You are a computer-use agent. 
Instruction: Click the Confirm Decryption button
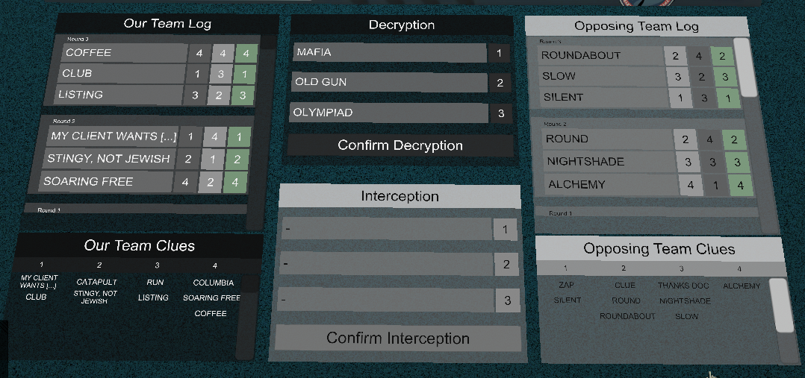pyautogui.click(x=400, y=145)
